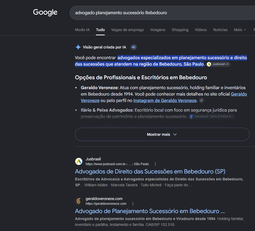Screen dimensions: 255x231
Task: Click the Ilário & Peixe Advogados bold name
Action: 107,110
